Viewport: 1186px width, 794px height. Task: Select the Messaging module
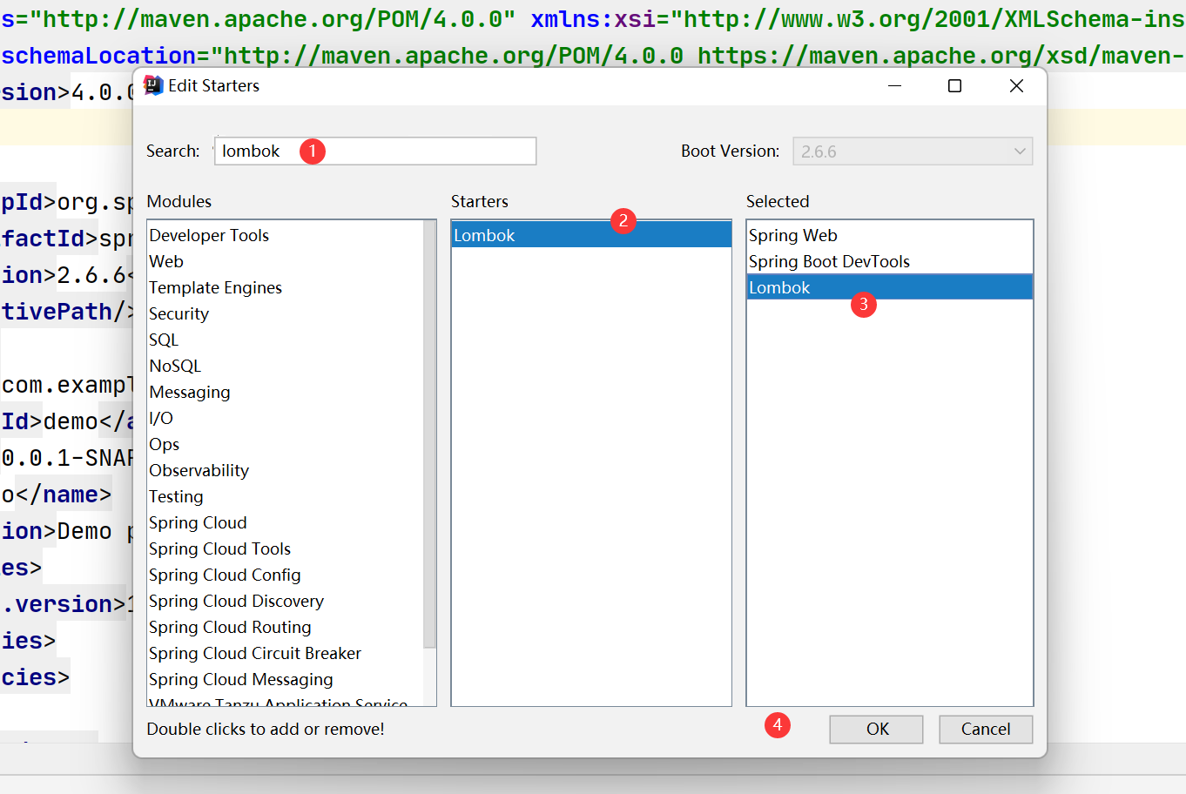pyautogui.click(x=190, y=392)
